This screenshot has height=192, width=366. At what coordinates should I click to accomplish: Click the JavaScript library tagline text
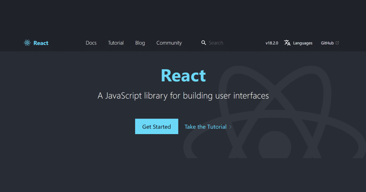[183, 95]
